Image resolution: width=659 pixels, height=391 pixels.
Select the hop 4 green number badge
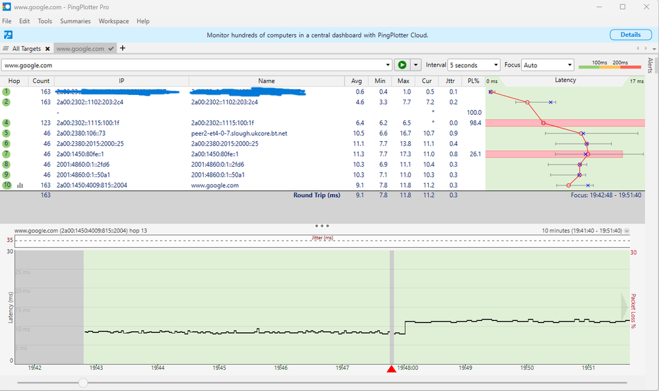6,123
